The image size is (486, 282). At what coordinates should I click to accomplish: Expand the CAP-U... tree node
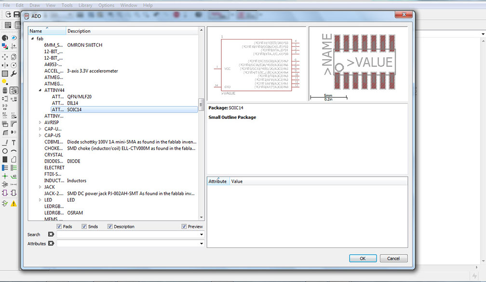point(40,129)
